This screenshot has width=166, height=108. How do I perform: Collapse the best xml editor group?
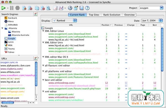click(43, 80)
